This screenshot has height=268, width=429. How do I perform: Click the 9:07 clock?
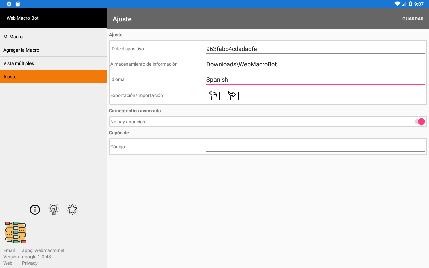(419, 4)
